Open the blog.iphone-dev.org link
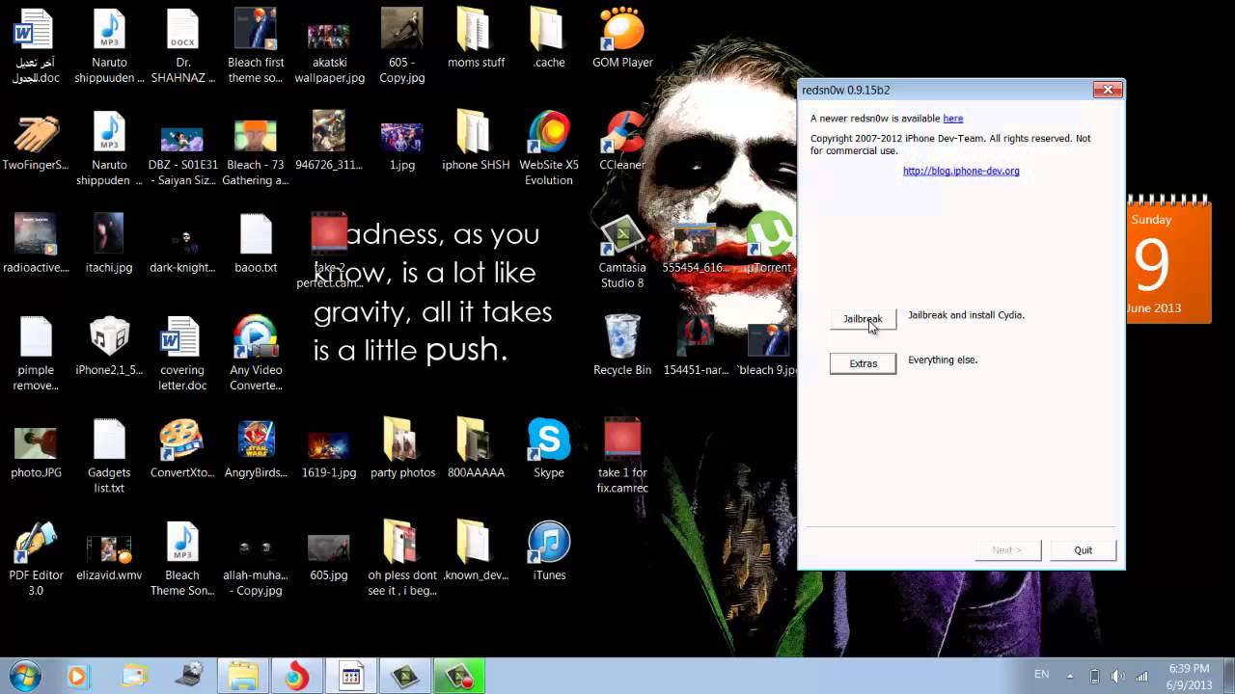This screenshot has width=1235, height=694. [961, 171]
